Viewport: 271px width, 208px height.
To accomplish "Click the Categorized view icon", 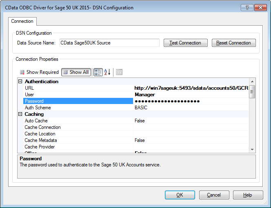I will (x=98, y=72).
